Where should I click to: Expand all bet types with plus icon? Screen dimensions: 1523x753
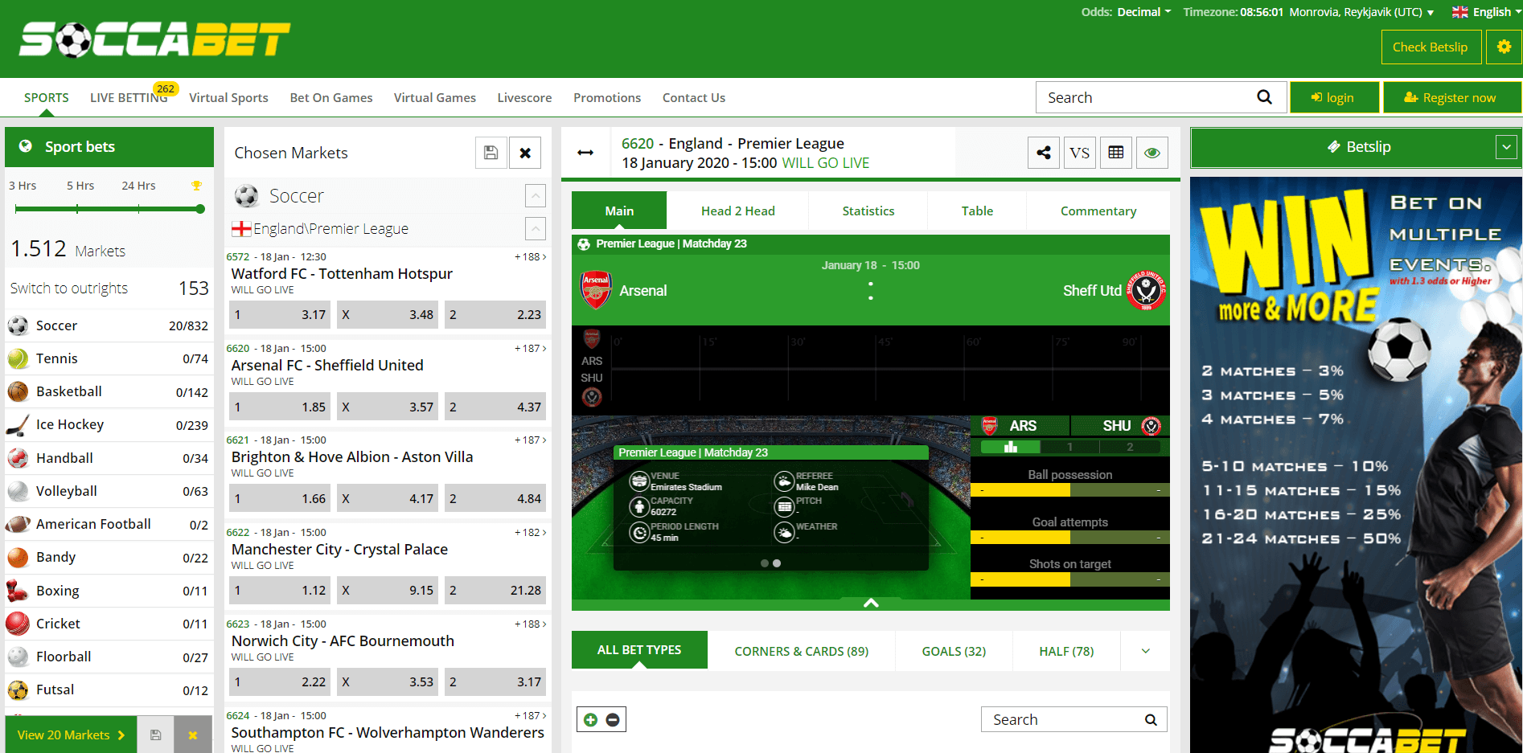591,720
